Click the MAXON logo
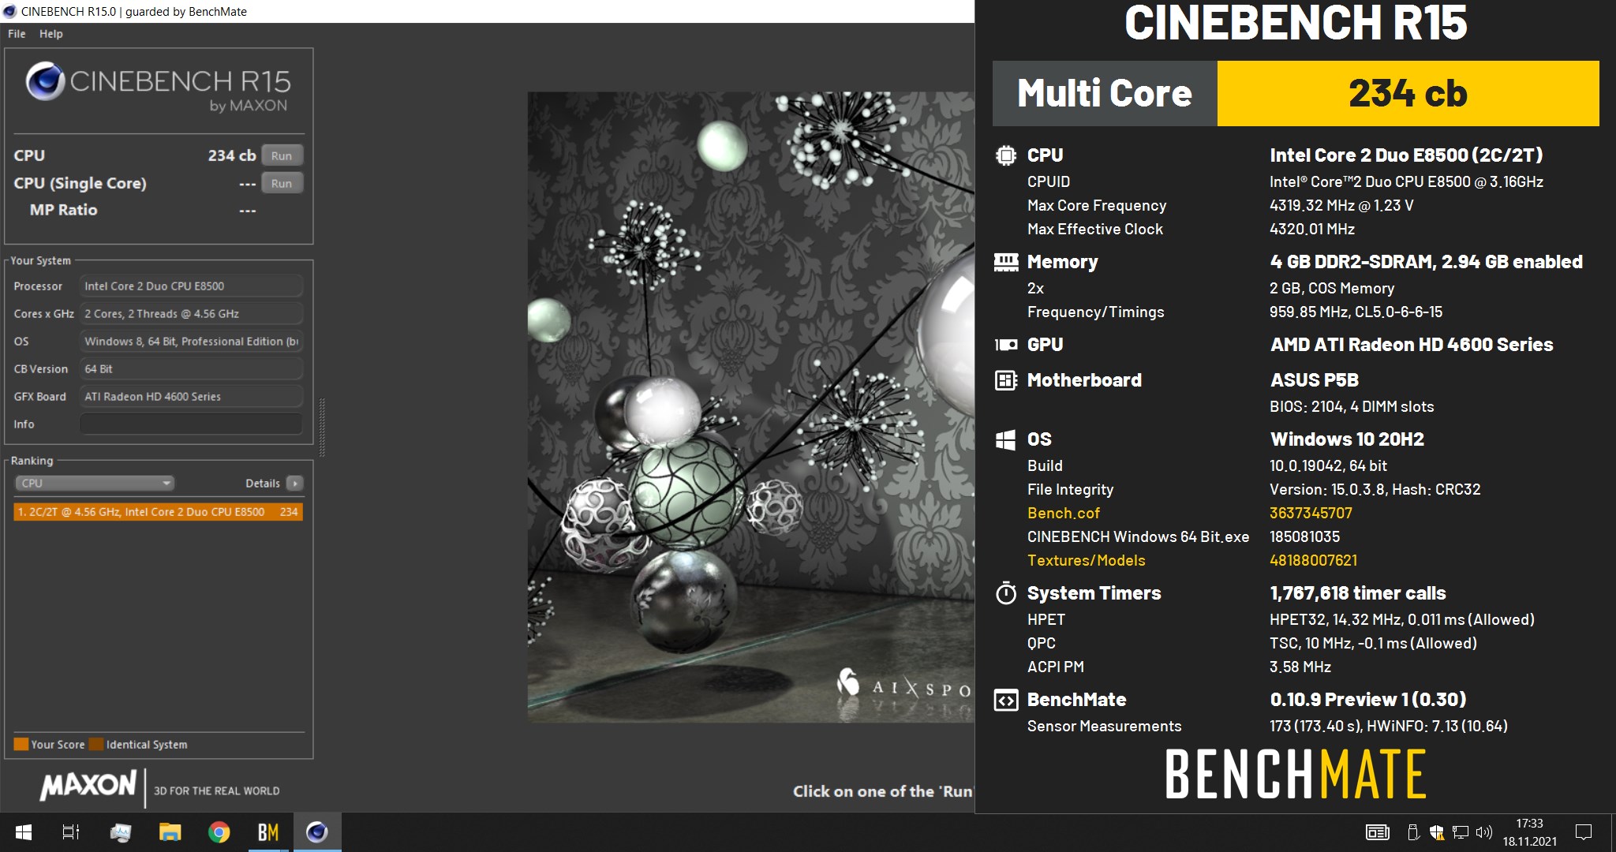 pos(88,785)
